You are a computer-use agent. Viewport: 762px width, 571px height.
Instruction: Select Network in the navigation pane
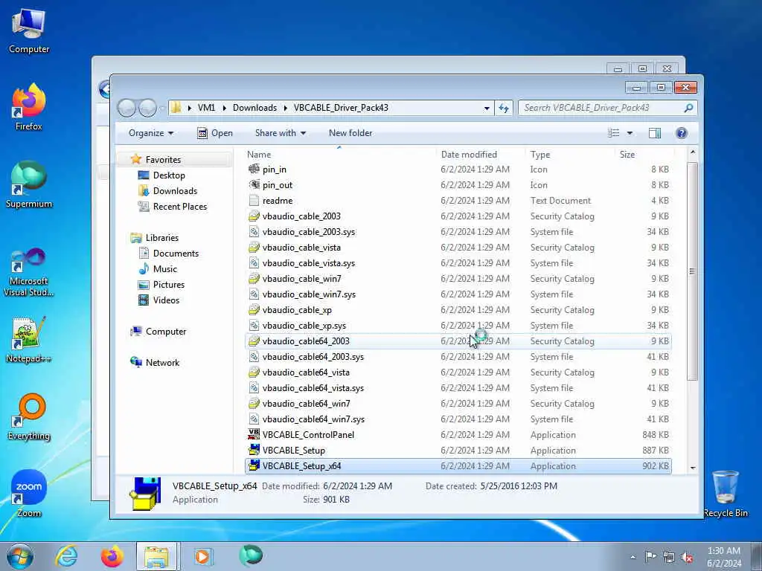click(x=162, y=363)
